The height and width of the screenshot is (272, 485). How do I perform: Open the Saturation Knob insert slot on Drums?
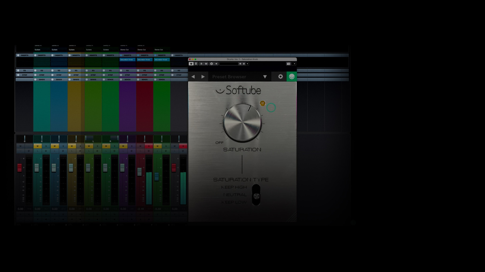pos(127,60)
